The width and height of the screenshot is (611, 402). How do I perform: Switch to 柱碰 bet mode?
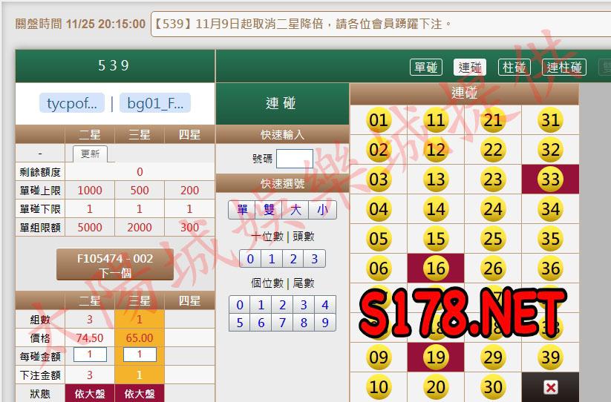pos(514,67)
